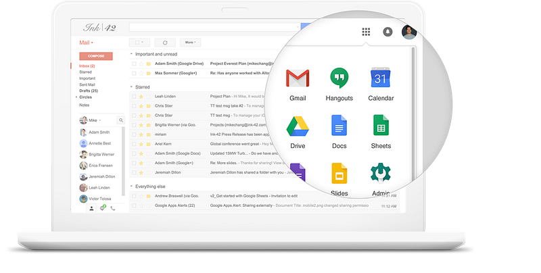Collapse the 'Everything else' section
Image resolution: width=541 pixels, height=273 pixels.
click(131, 187)
